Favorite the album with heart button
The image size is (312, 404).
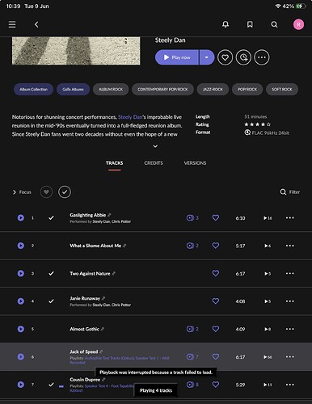point(225,57)
